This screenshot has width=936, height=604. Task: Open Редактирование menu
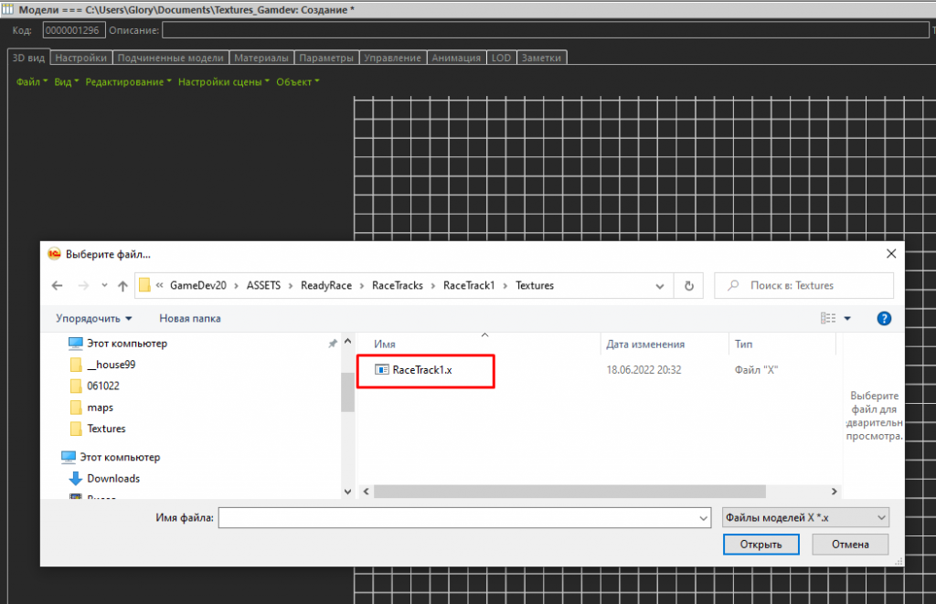pos(128,81)
